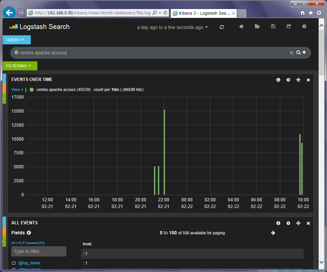
Task: Click the browser forward arrow button
Action: [21, 13]
